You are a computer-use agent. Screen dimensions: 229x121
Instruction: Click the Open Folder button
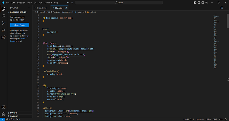[20, 25]
